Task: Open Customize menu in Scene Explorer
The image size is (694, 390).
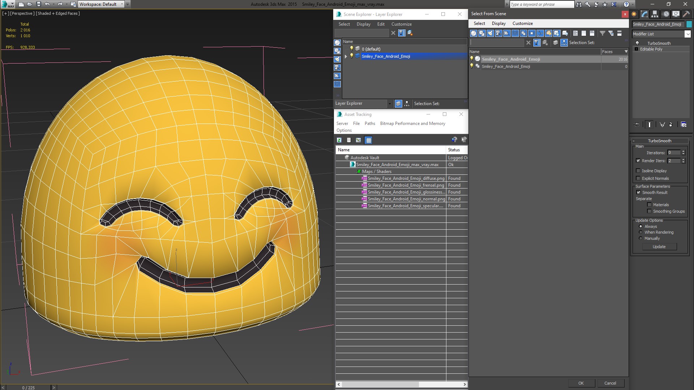Action: 401,24
